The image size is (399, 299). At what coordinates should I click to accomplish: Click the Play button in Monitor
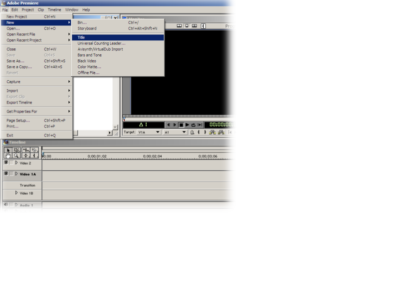(187, 125)
